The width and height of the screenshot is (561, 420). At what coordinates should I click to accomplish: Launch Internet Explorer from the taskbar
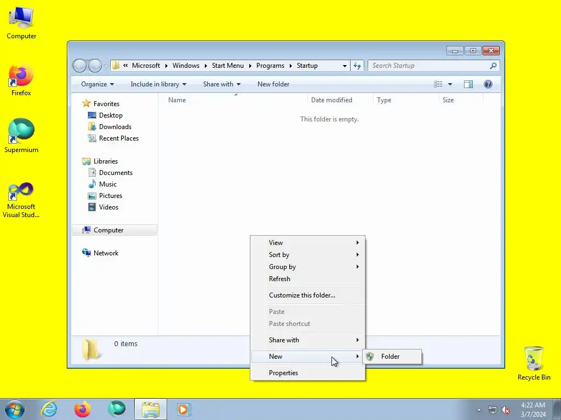pyautogui.click(x=49, y=409)
